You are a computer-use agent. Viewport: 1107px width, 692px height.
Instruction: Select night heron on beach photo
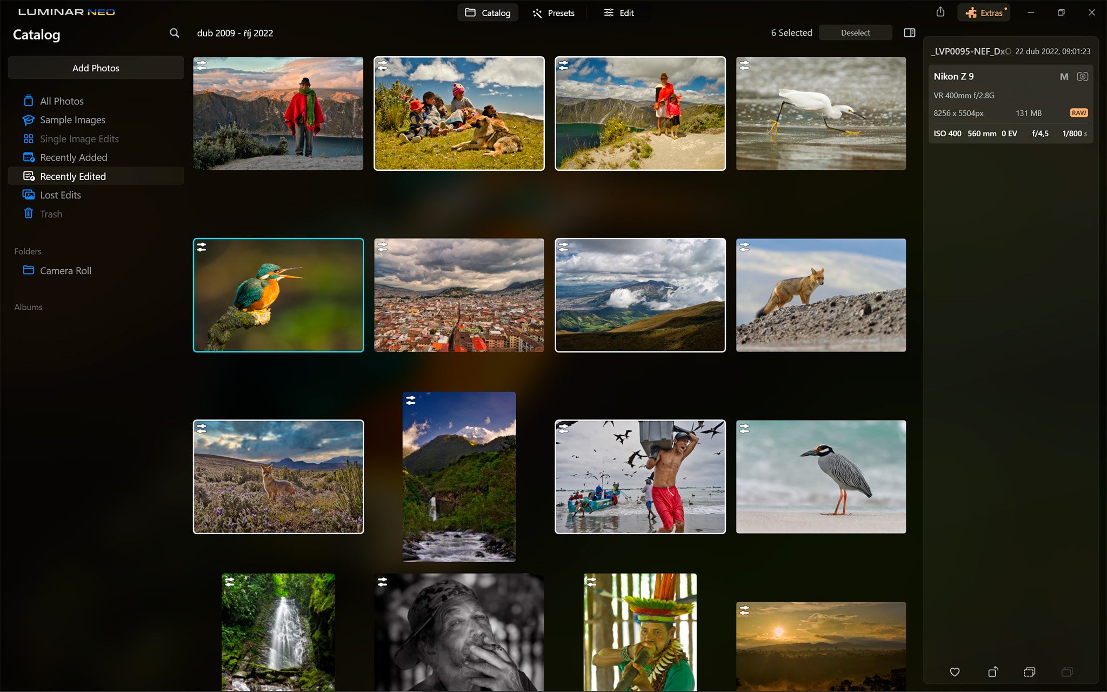tap(821, 477)
